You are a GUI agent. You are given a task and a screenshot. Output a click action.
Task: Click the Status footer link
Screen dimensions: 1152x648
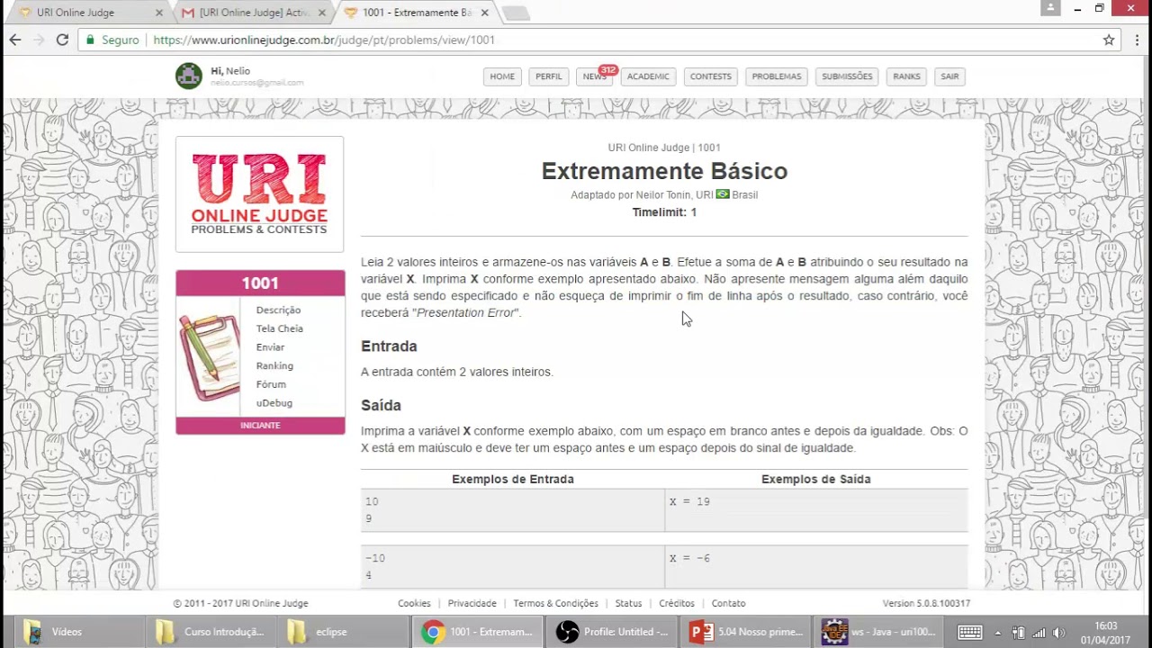pos(628,604)
